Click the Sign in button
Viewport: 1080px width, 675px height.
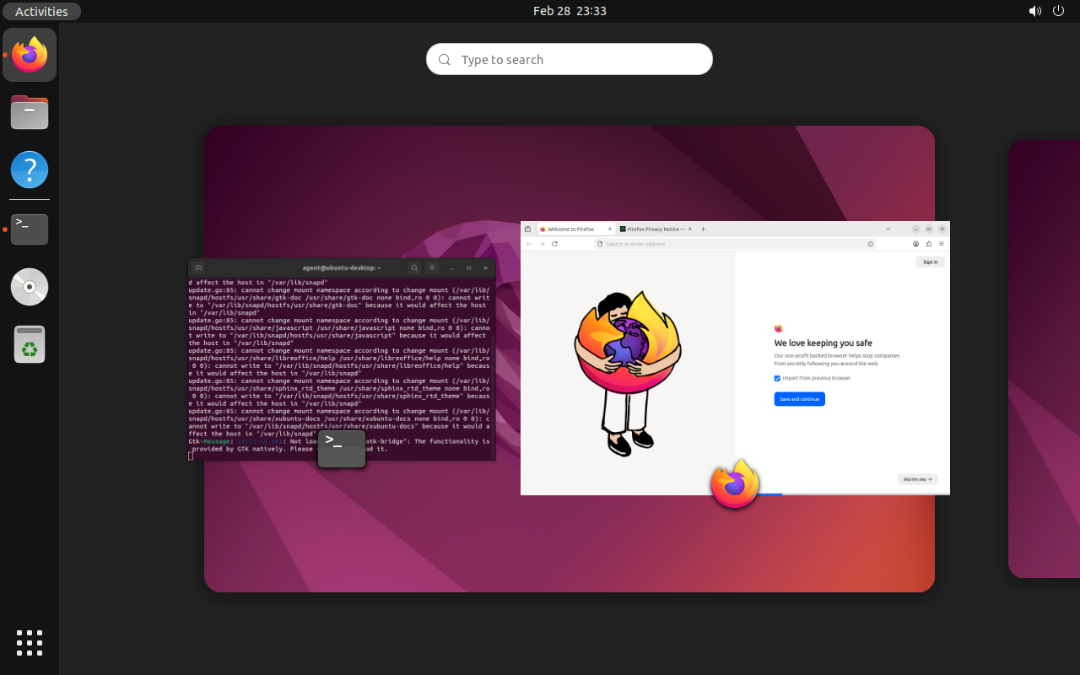pyautogui.click(x=930, y=262)
